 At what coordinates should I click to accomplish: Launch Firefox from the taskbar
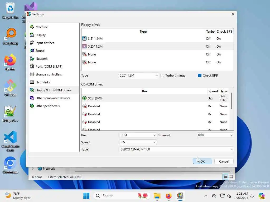(168, 196)
